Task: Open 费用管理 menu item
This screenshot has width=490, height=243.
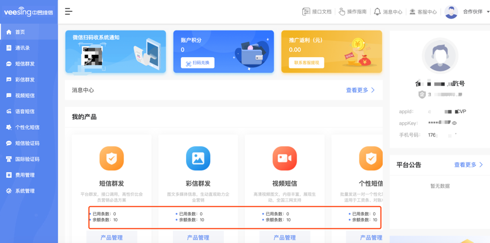Action: (x=29, y=175)
